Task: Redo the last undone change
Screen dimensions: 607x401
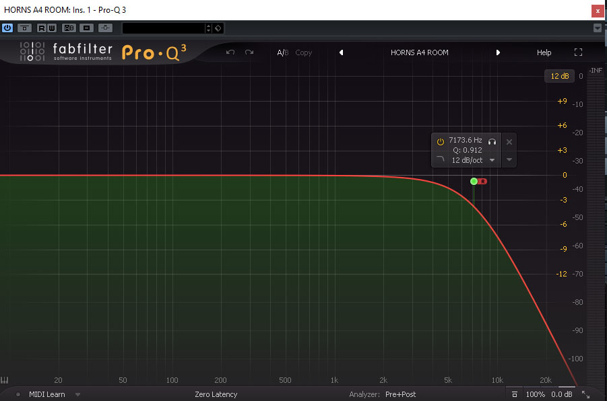Action: click(x=249, y=52)
